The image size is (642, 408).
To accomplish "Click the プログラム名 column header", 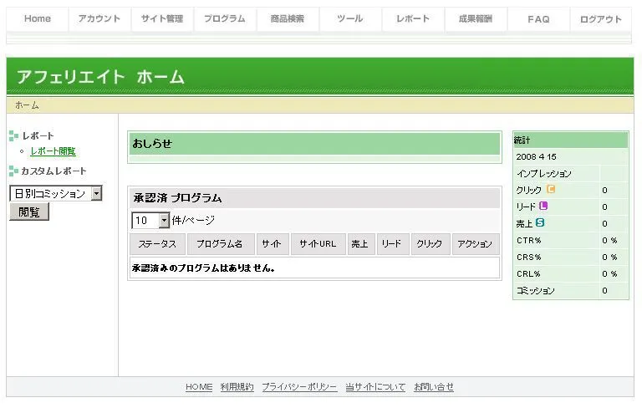I will click(x=221, y=244).
